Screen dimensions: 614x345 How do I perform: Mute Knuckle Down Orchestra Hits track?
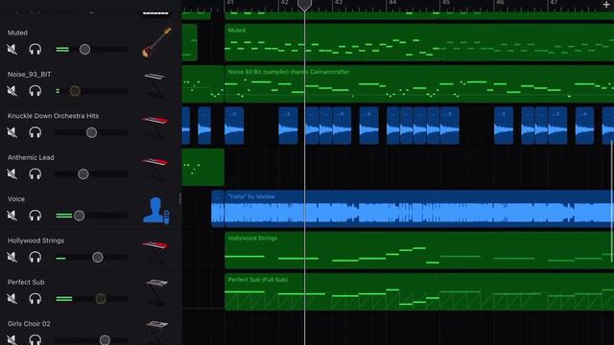coord(12,132)
